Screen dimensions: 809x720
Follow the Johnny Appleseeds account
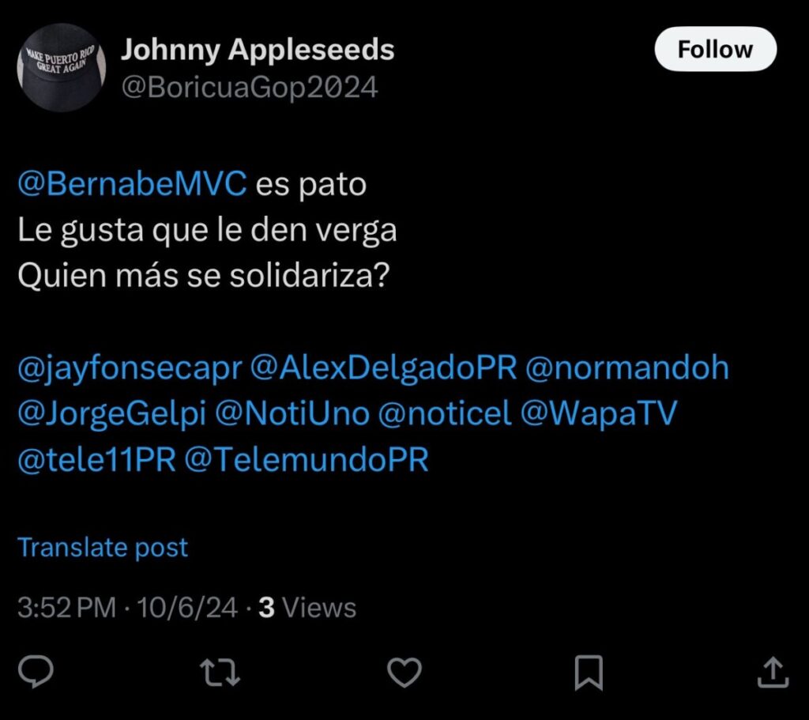point(715,49)
